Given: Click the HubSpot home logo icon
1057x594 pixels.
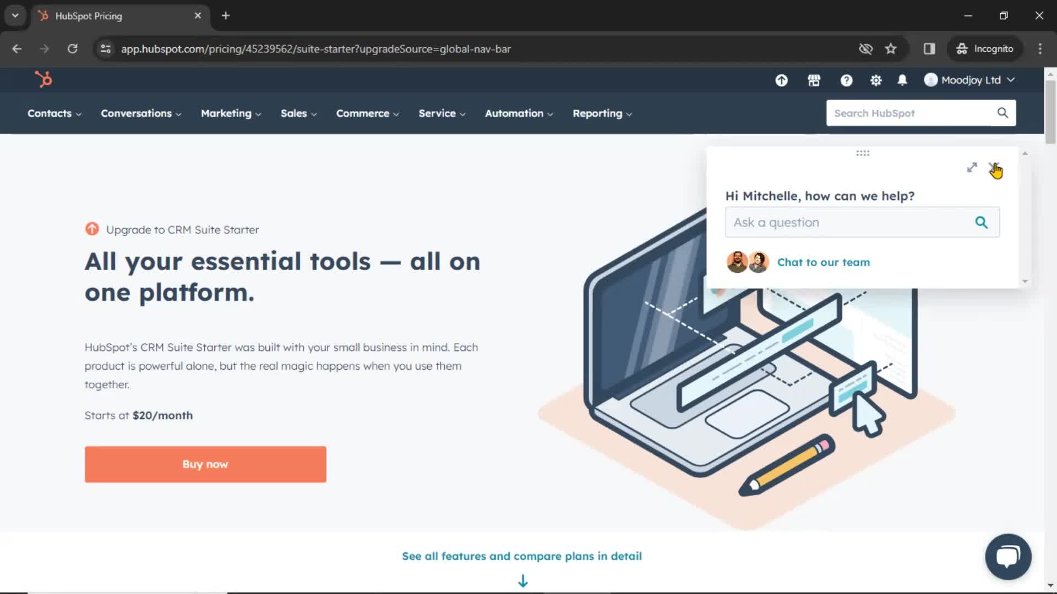Looking at the screenshot, I should click(x=43, y=80).
